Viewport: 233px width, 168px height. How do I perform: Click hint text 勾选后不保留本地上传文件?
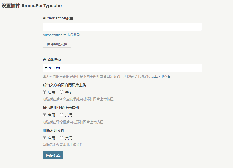(63, 145)
